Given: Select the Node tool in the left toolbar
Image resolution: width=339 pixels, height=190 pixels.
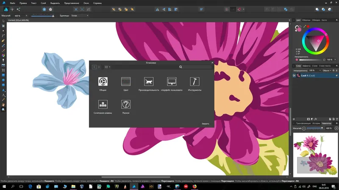Looking at the screenshot, I should (3, 31).
